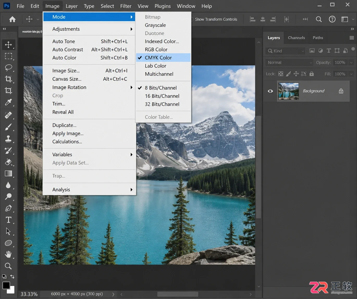
Task: Click the foreground black color swatch
Action: coord(6,285)
